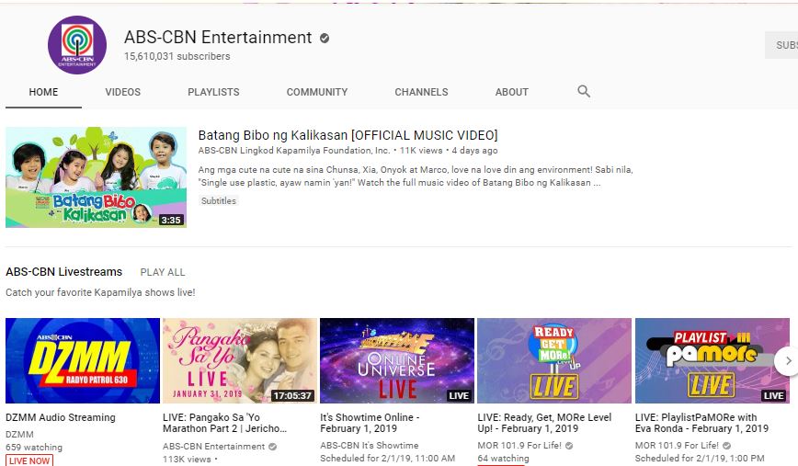
Task: Click the 15,610,031 subscribers text
Action: (177, 56)
